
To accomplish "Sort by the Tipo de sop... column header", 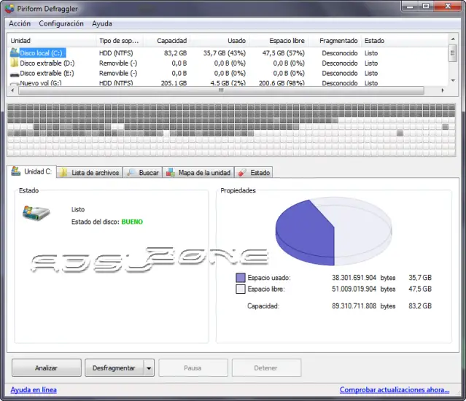I will tap(120, 41).
